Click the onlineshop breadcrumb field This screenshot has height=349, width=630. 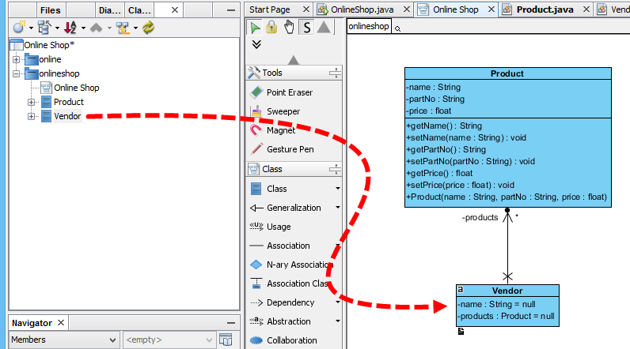click(369, 26)
